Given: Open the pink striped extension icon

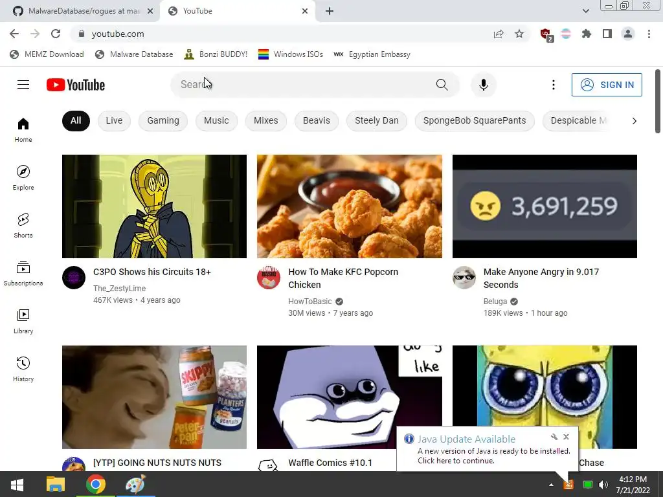Looking at the screenshot, I should [x=566, y=34].
